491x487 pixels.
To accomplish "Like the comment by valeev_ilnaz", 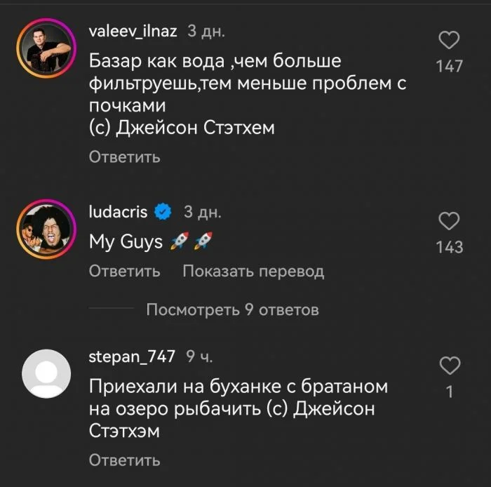I will [x=449, y=40].
